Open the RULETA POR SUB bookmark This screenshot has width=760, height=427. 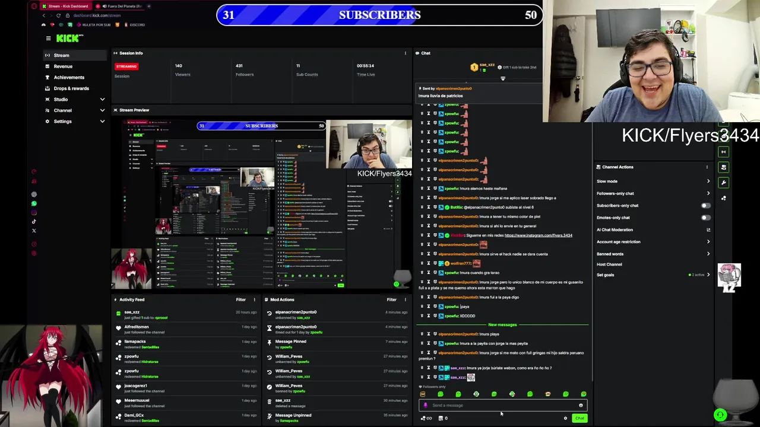[93, 24]
